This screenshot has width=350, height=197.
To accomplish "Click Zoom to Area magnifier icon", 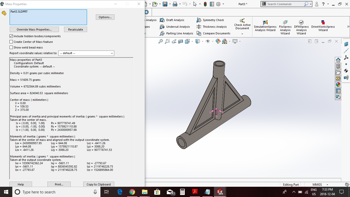I will point(167,41).
